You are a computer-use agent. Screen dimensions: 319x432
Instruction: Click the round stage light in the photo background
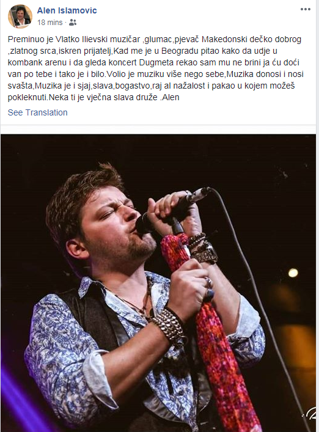pos(293,273)
